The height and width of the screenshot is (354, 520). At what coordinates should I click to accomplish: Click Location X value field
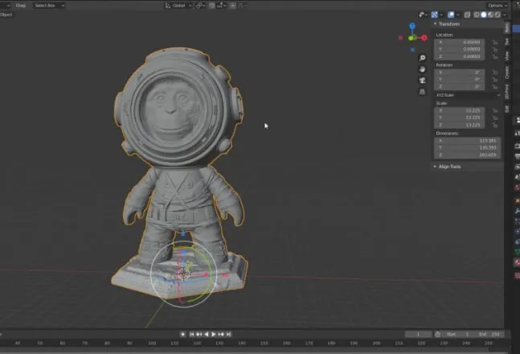[x=459, y=42]
